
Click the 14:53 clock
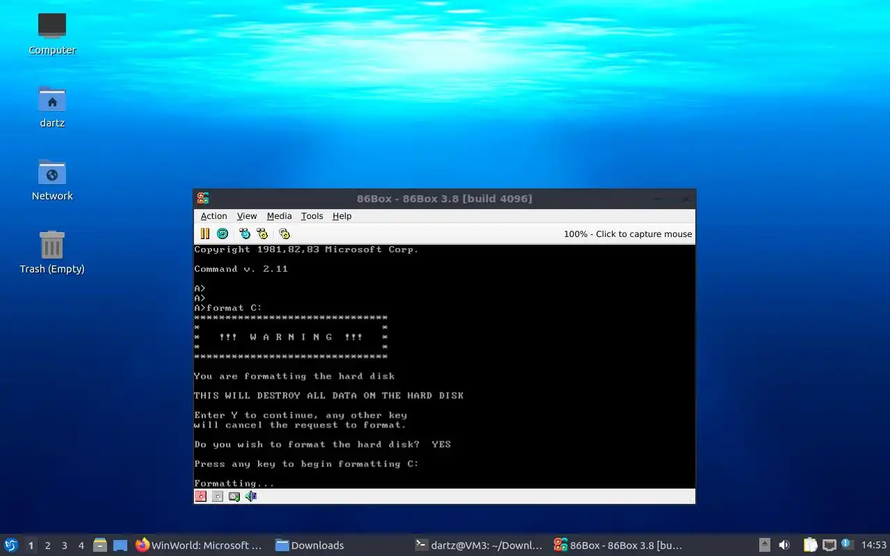(874, 545)
